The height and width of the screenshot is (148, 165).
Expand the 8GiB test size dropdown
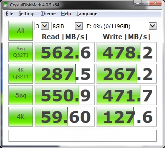point(67,26)
